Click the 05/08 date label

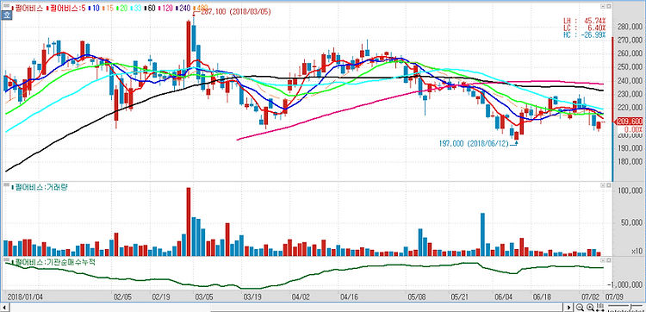(x=416, y=296)
